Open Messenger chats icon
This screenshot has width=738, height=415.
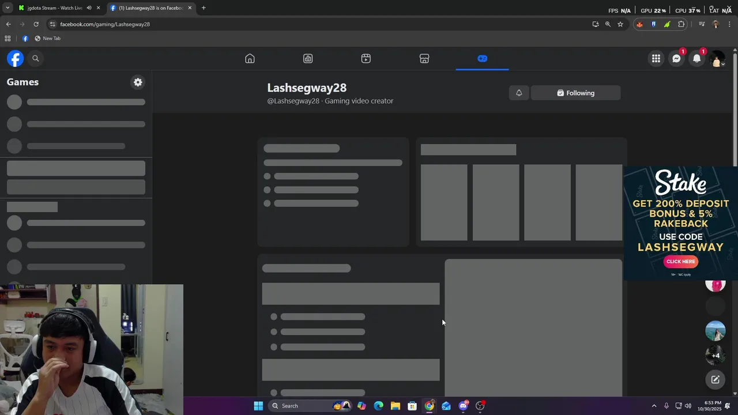click(676, 58)
